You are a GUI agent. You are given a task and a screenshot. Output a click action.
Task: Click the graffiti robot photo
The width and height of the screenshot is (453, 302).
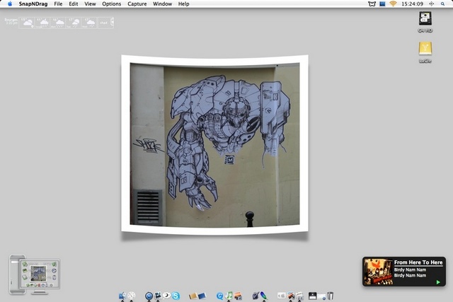[214, 144]
